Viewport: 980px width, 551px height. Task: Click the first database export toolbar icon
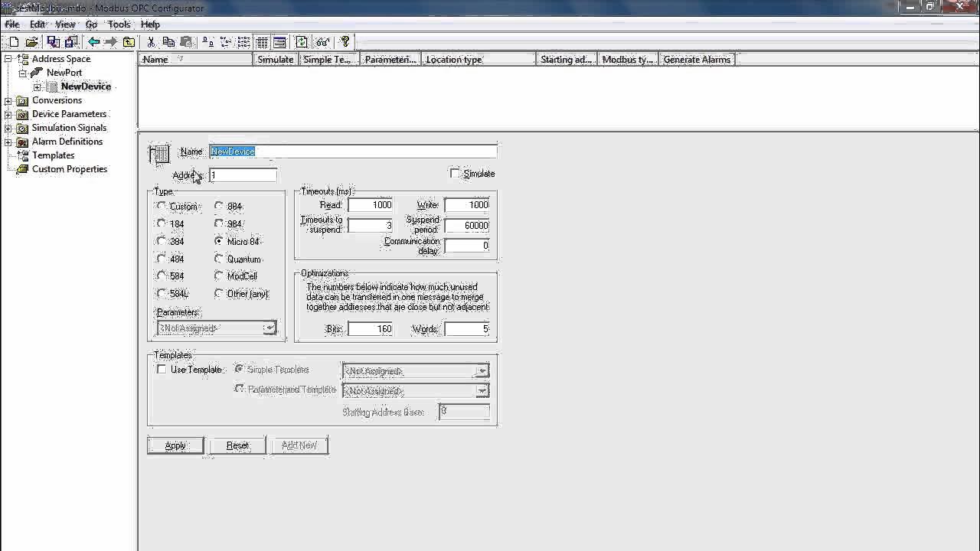[x=53, y=42]
